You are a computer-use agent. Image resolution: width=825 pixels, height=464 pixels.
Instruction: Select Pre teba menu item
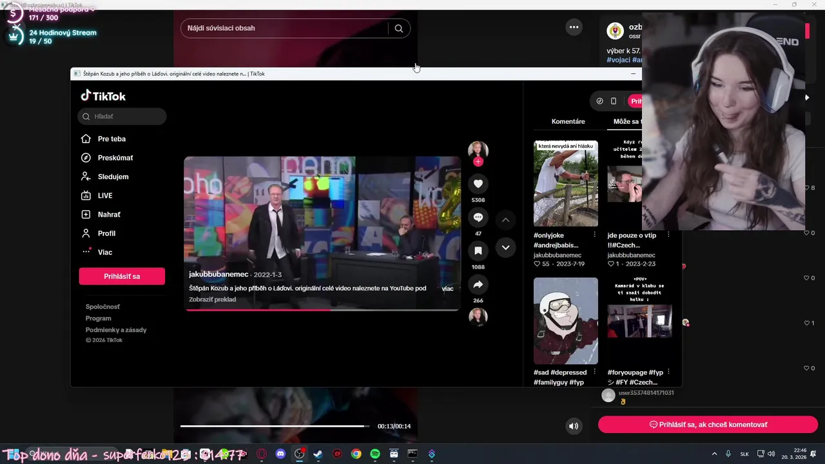(112, 139)
